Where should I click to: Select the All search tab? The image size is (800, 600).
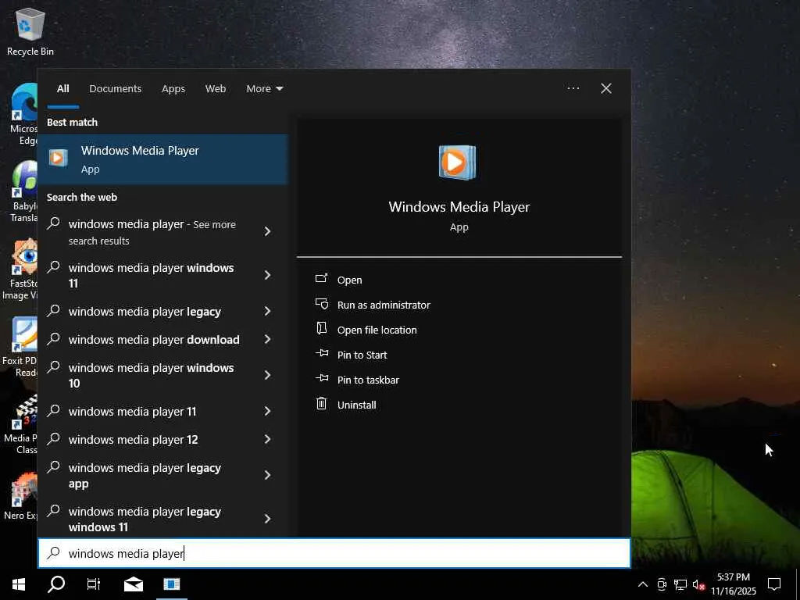coord(62,89)
